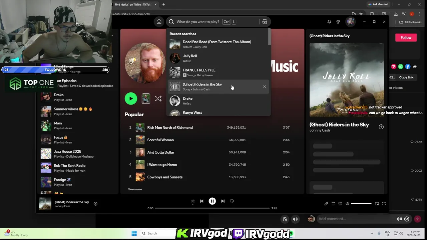Select FRANCE FREESTYLE in recent searches

pyautogui.click(x=218, y=72)
